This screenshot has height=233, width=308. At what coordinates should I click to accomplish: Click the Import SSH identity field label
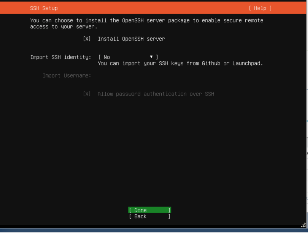click(x=61, y=57)
